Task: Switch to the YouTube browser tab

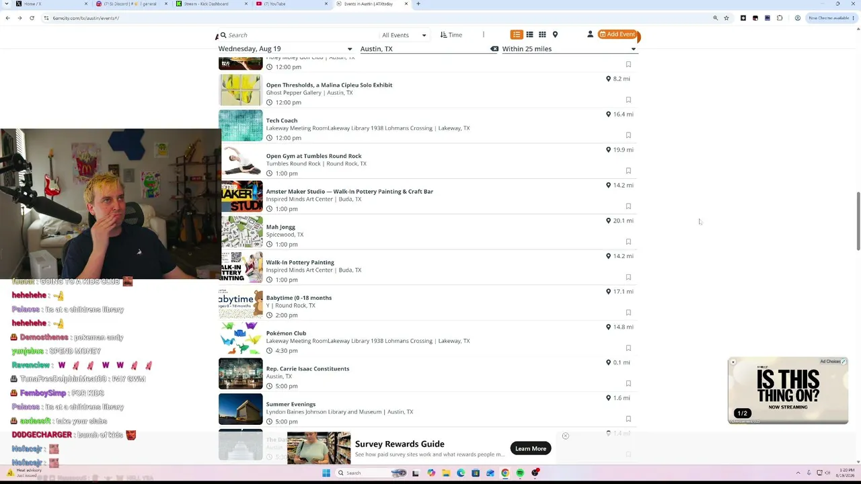Action: coord(291,4)
